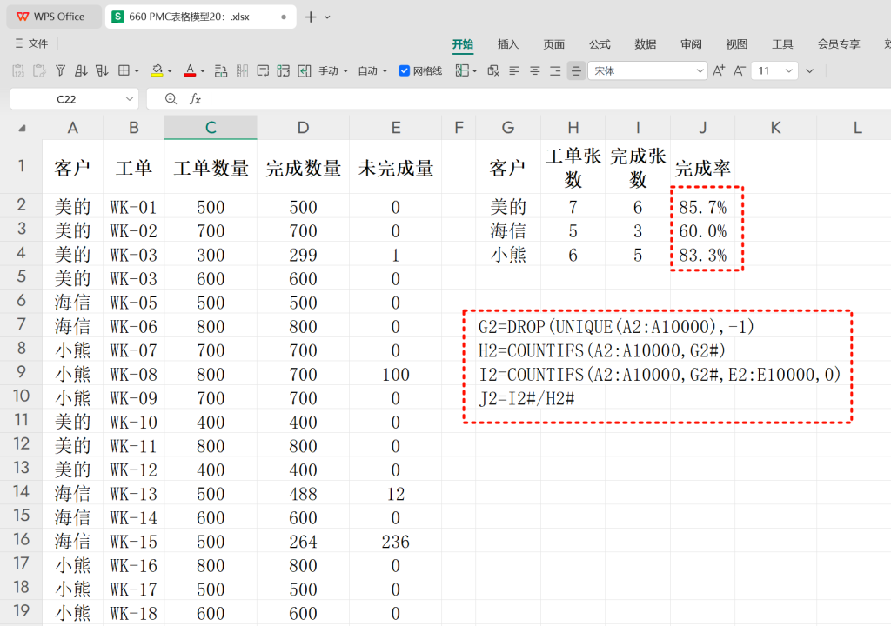Switch to the 公式 ribbon tab
Screen dimensions: 891x626
(600, 44)
